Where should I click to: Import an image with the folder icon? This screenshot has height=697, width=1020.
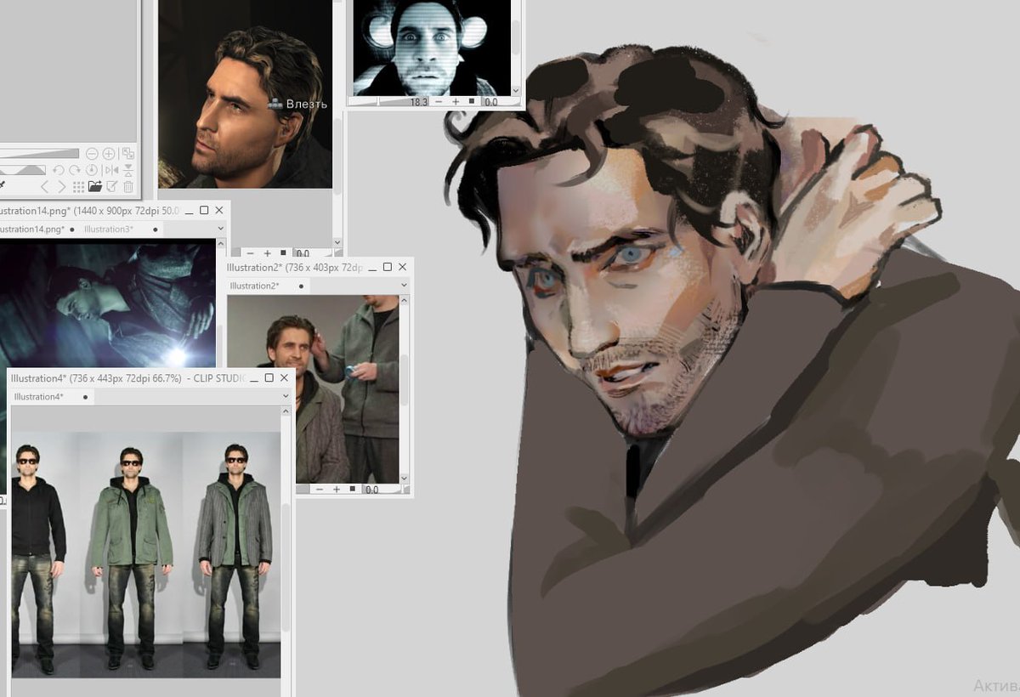95,186
